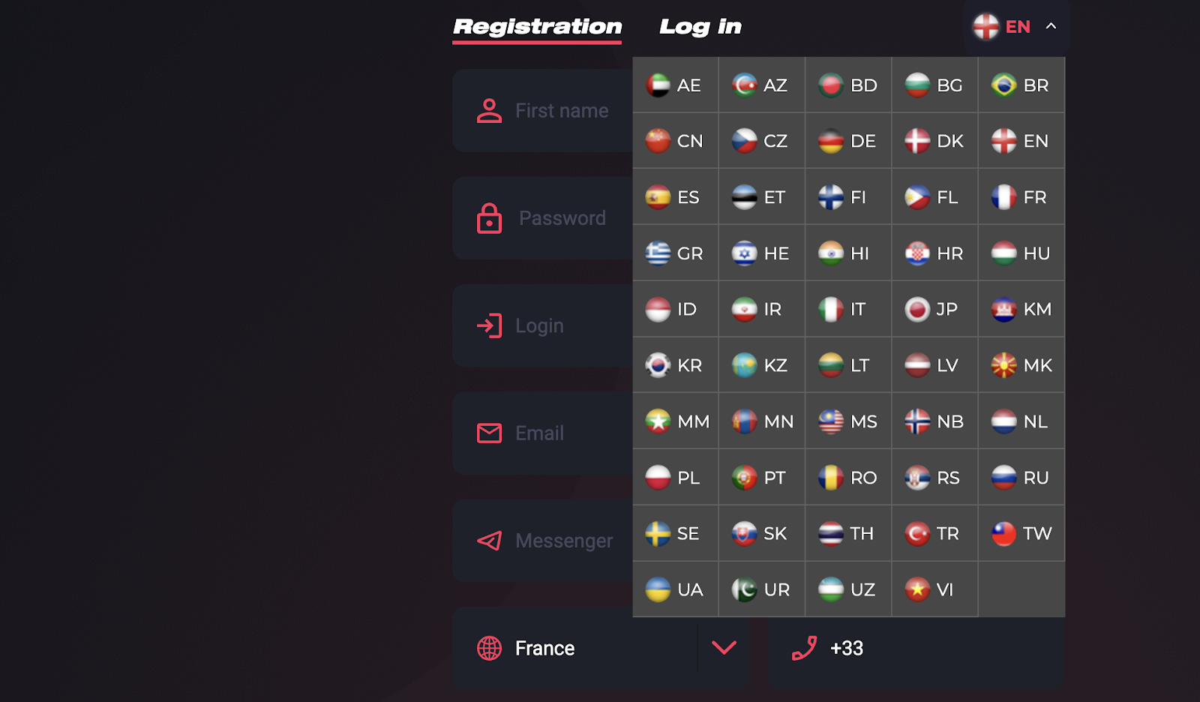Select the Brazil flag BR language

pos(1021,85)
